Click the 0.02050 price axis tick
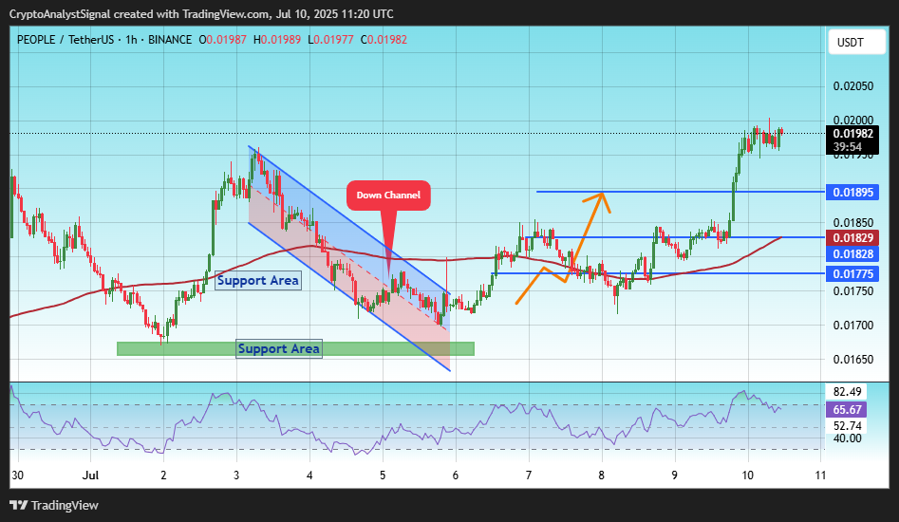 853,86
